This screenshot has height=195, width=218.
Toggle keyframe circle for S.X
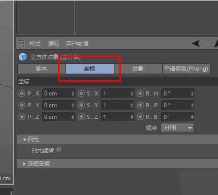[81, 93]
